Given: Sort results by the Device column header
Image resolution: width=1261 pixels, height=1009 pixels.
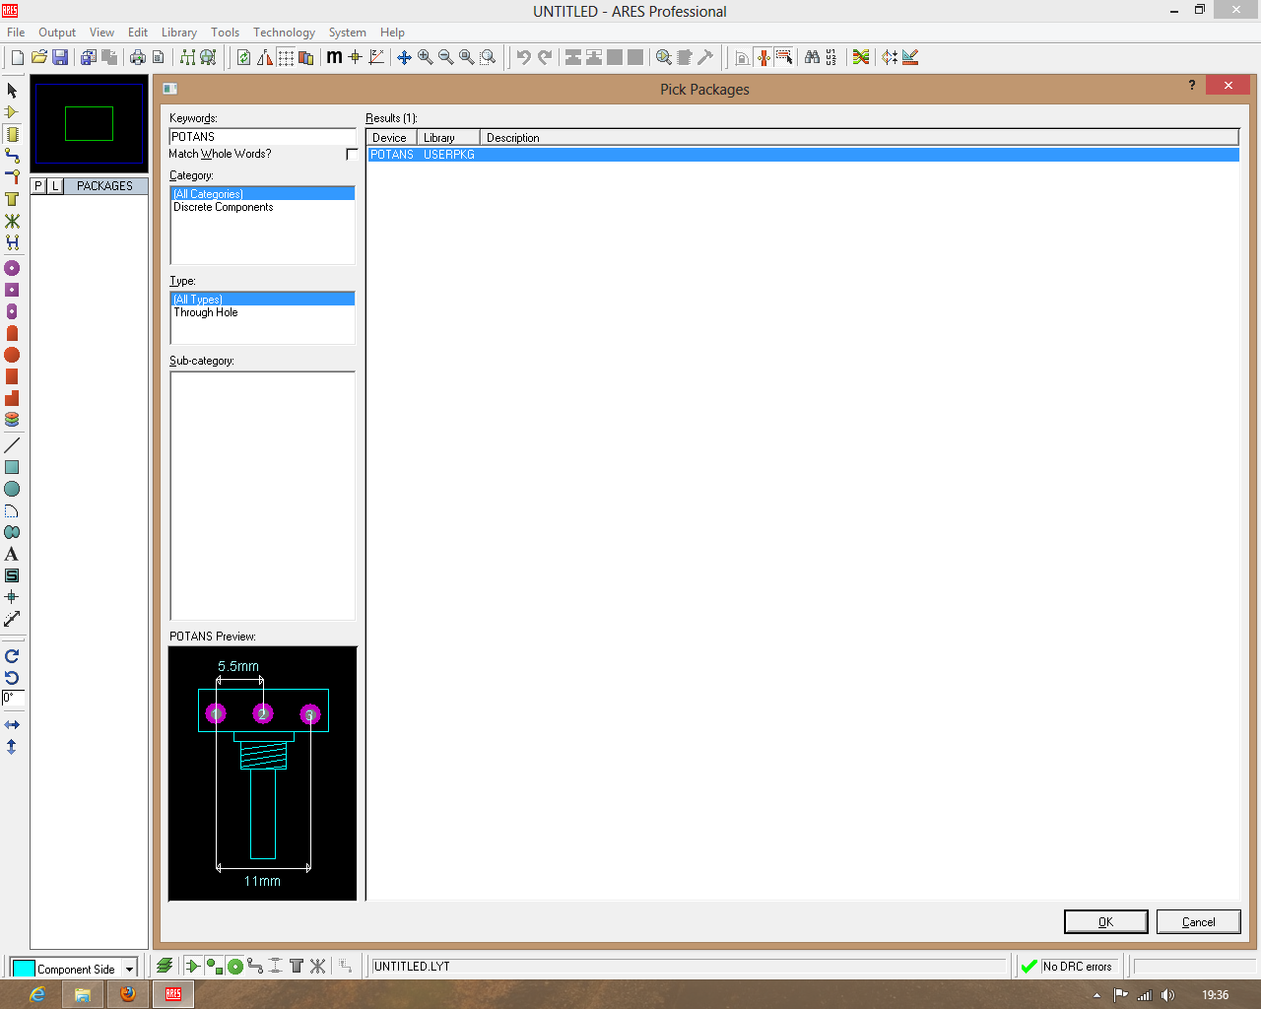Looking at the screenshot, I should coord(391,138).
